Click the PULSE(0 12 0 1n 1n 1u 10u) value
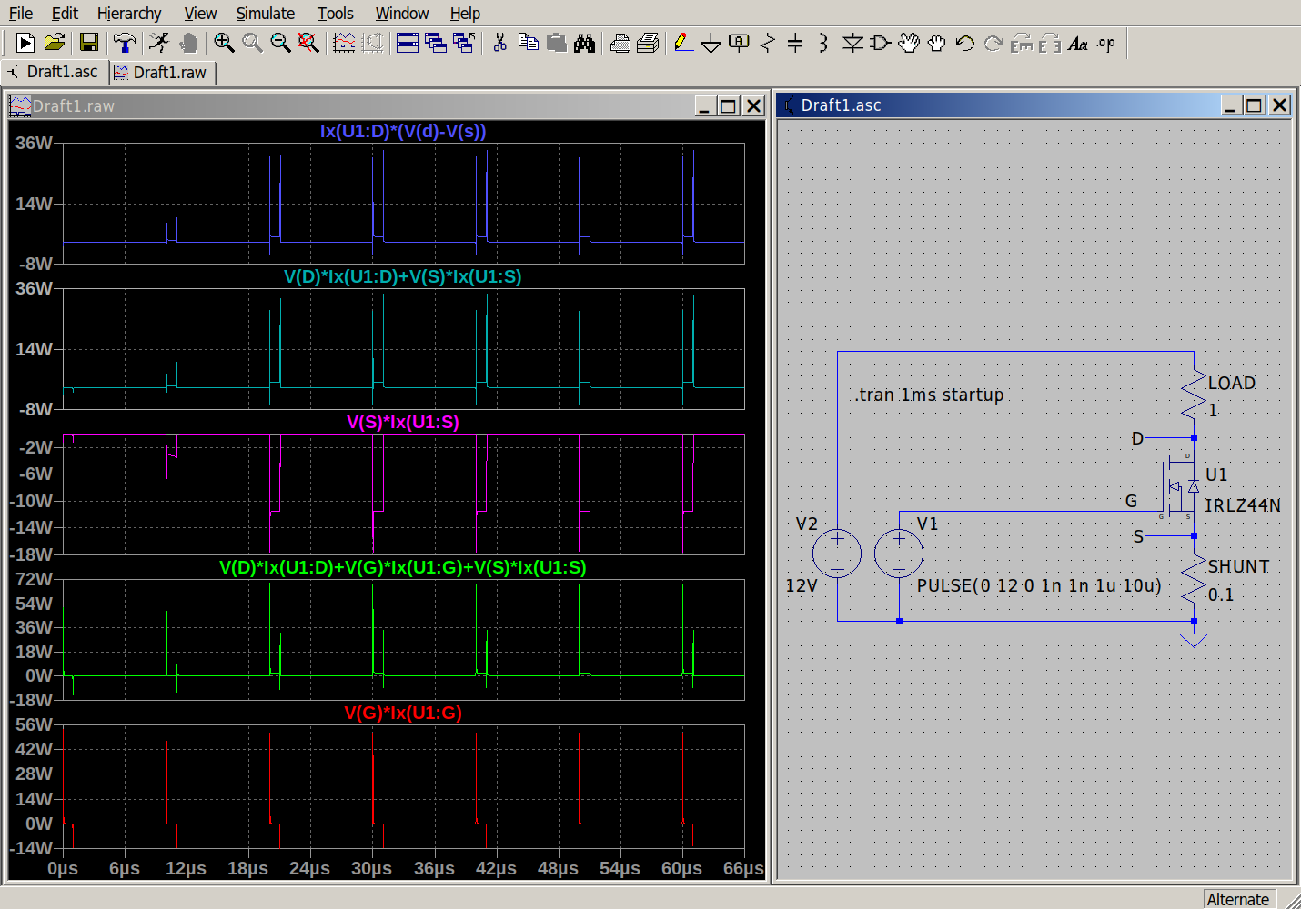The height and width of the screenshot is (909, 1301). point(1039,585)
